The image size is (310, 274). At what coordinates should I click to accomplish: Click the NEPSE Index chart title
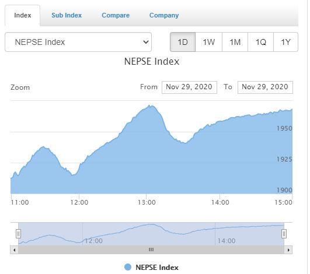[x=152, y=61]
